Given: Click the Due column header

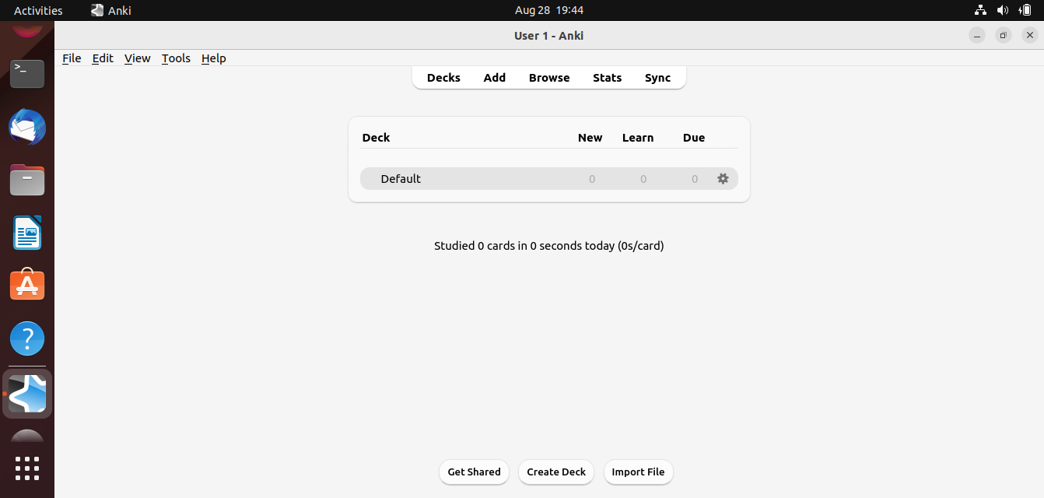Looking at the screenshot, I should click(x=694, y=138).
